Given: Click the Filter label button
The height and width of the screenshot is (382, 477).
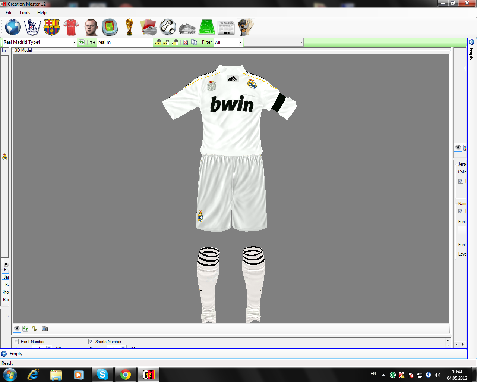Looking at the screenshot, I should pos(207,43).
